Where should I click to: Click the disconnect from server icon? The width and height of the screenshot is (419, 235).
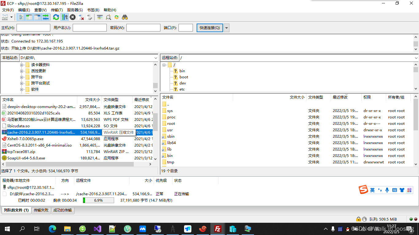click(x=81, y=17)
